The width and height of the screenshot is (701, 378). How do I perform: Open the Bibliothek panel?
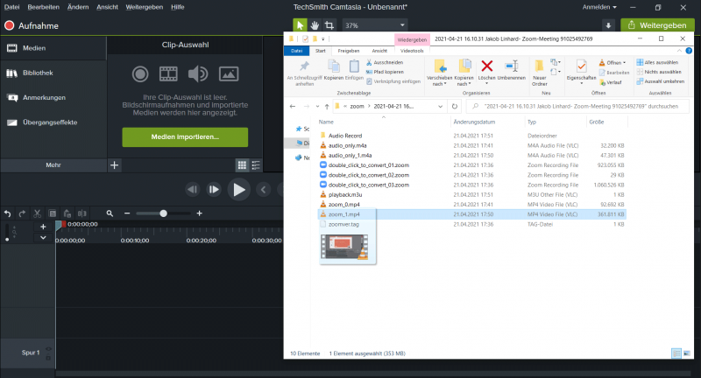53,73
